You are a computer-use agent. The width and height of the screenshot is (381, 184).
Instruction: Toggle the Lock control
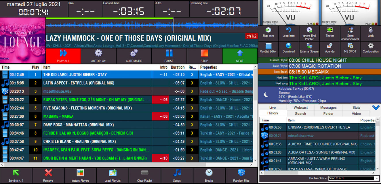click(x=371, y=33)
